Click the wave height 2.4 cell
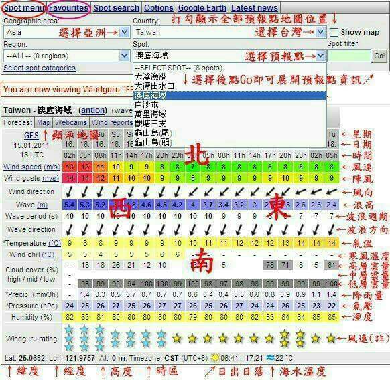Viewport: 390px width, 380px height. pos(331,205)
